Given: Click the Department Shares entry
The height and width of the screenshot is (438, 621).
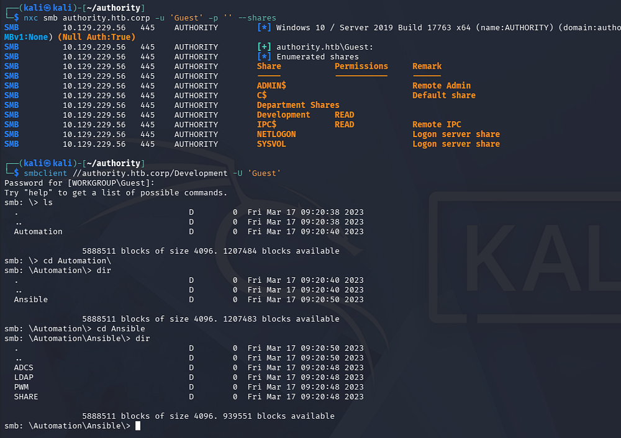Looking at the screenshot, I should (x=298, y=105).
